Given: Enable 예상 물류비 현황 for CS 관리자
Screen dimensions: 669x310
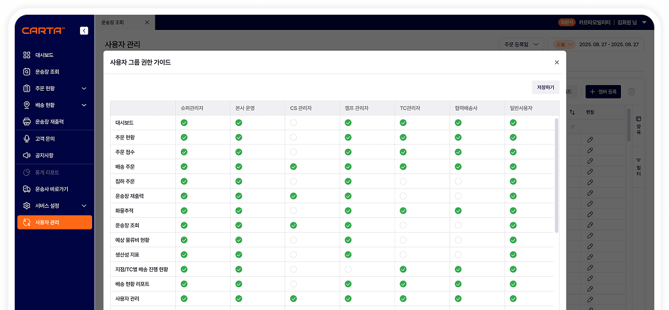Looking at the screenshot, I should pyautogui.click(x=294, y=240).
